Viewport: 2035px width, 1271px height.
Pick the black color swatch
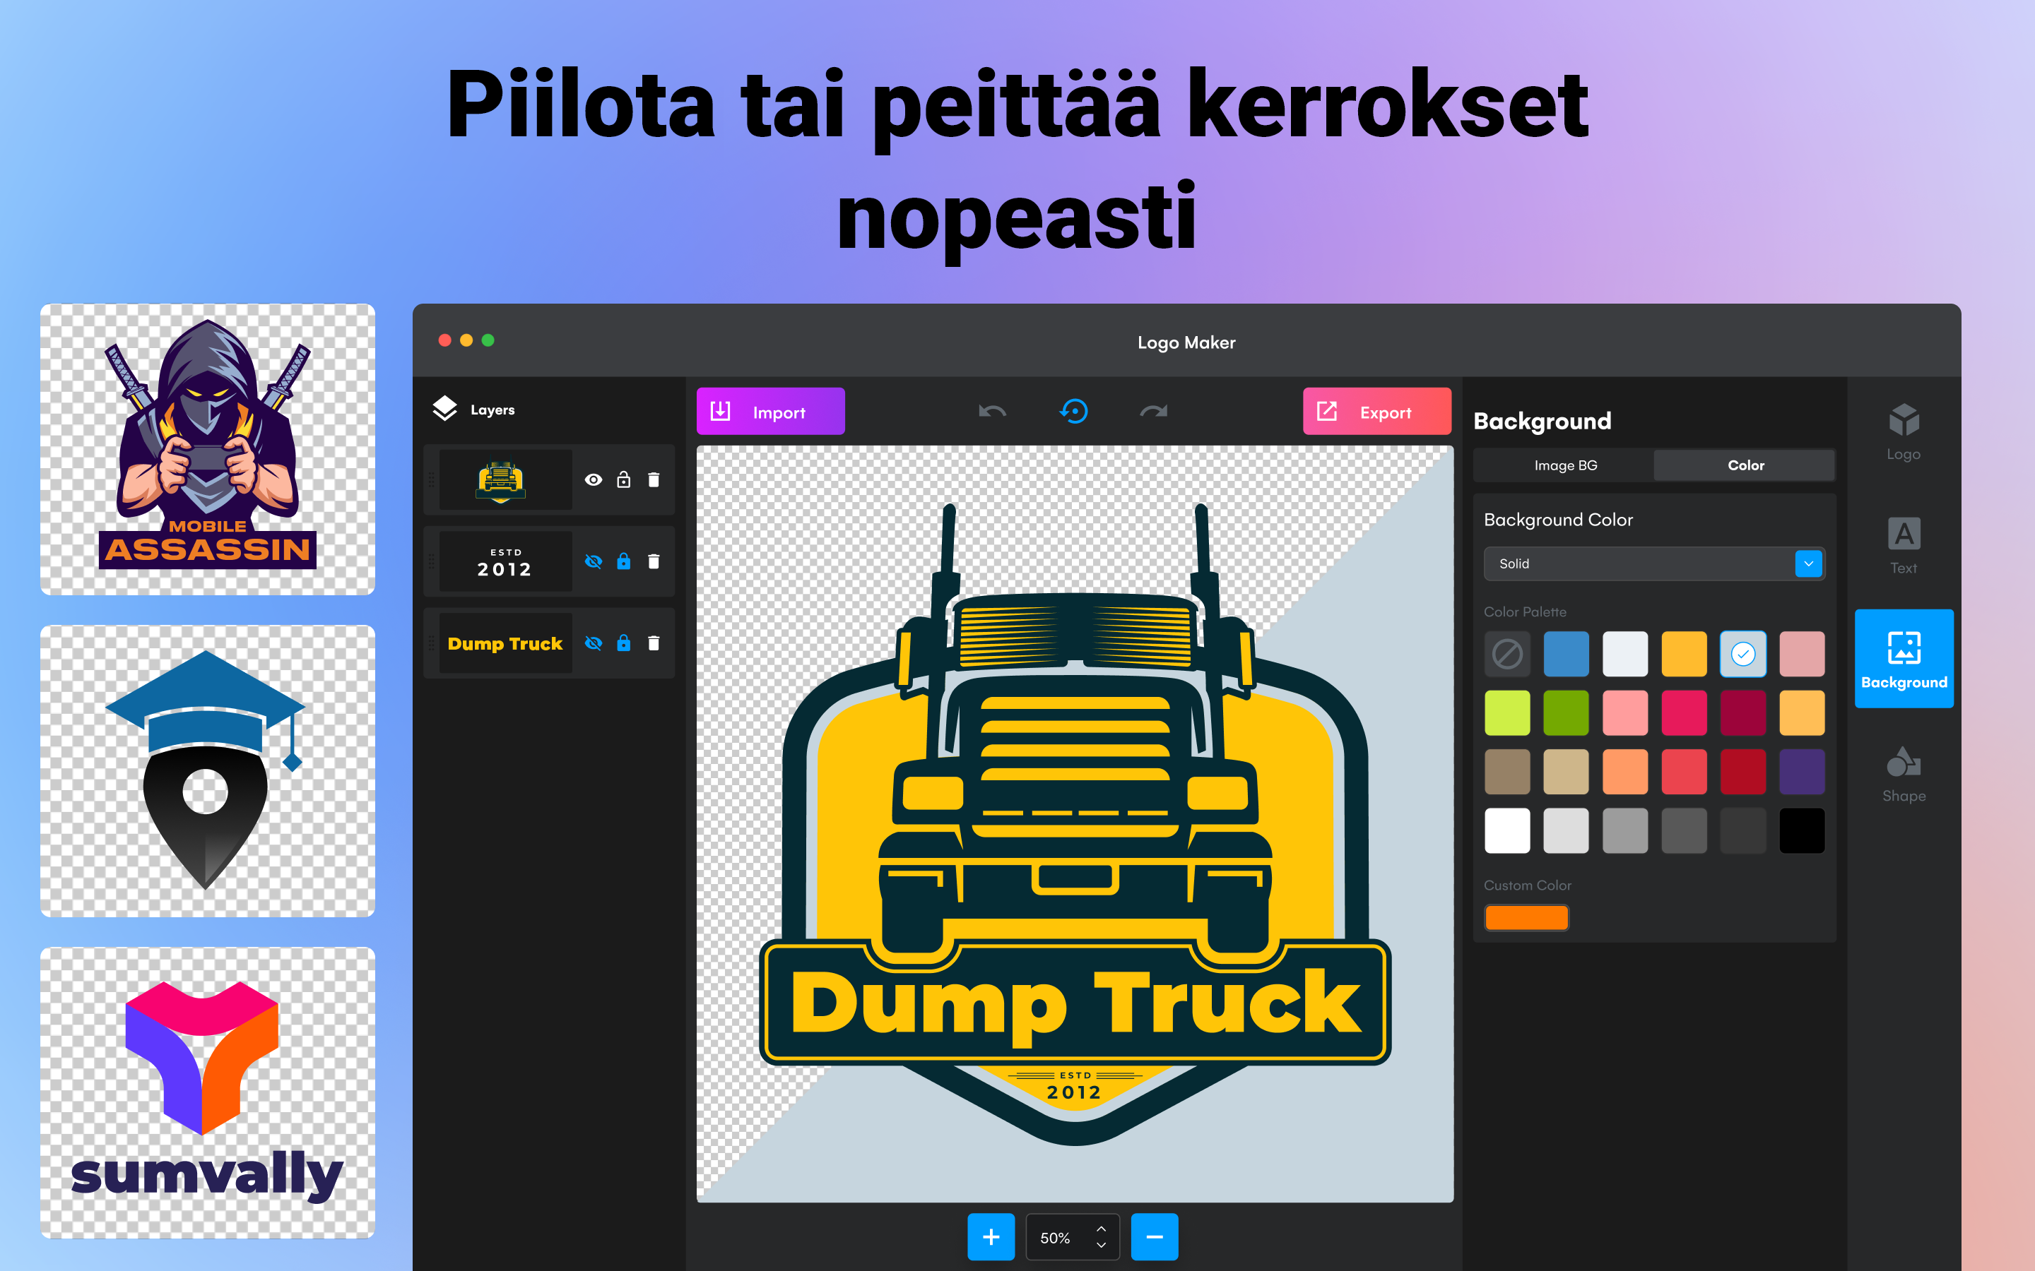(1801, 830)
